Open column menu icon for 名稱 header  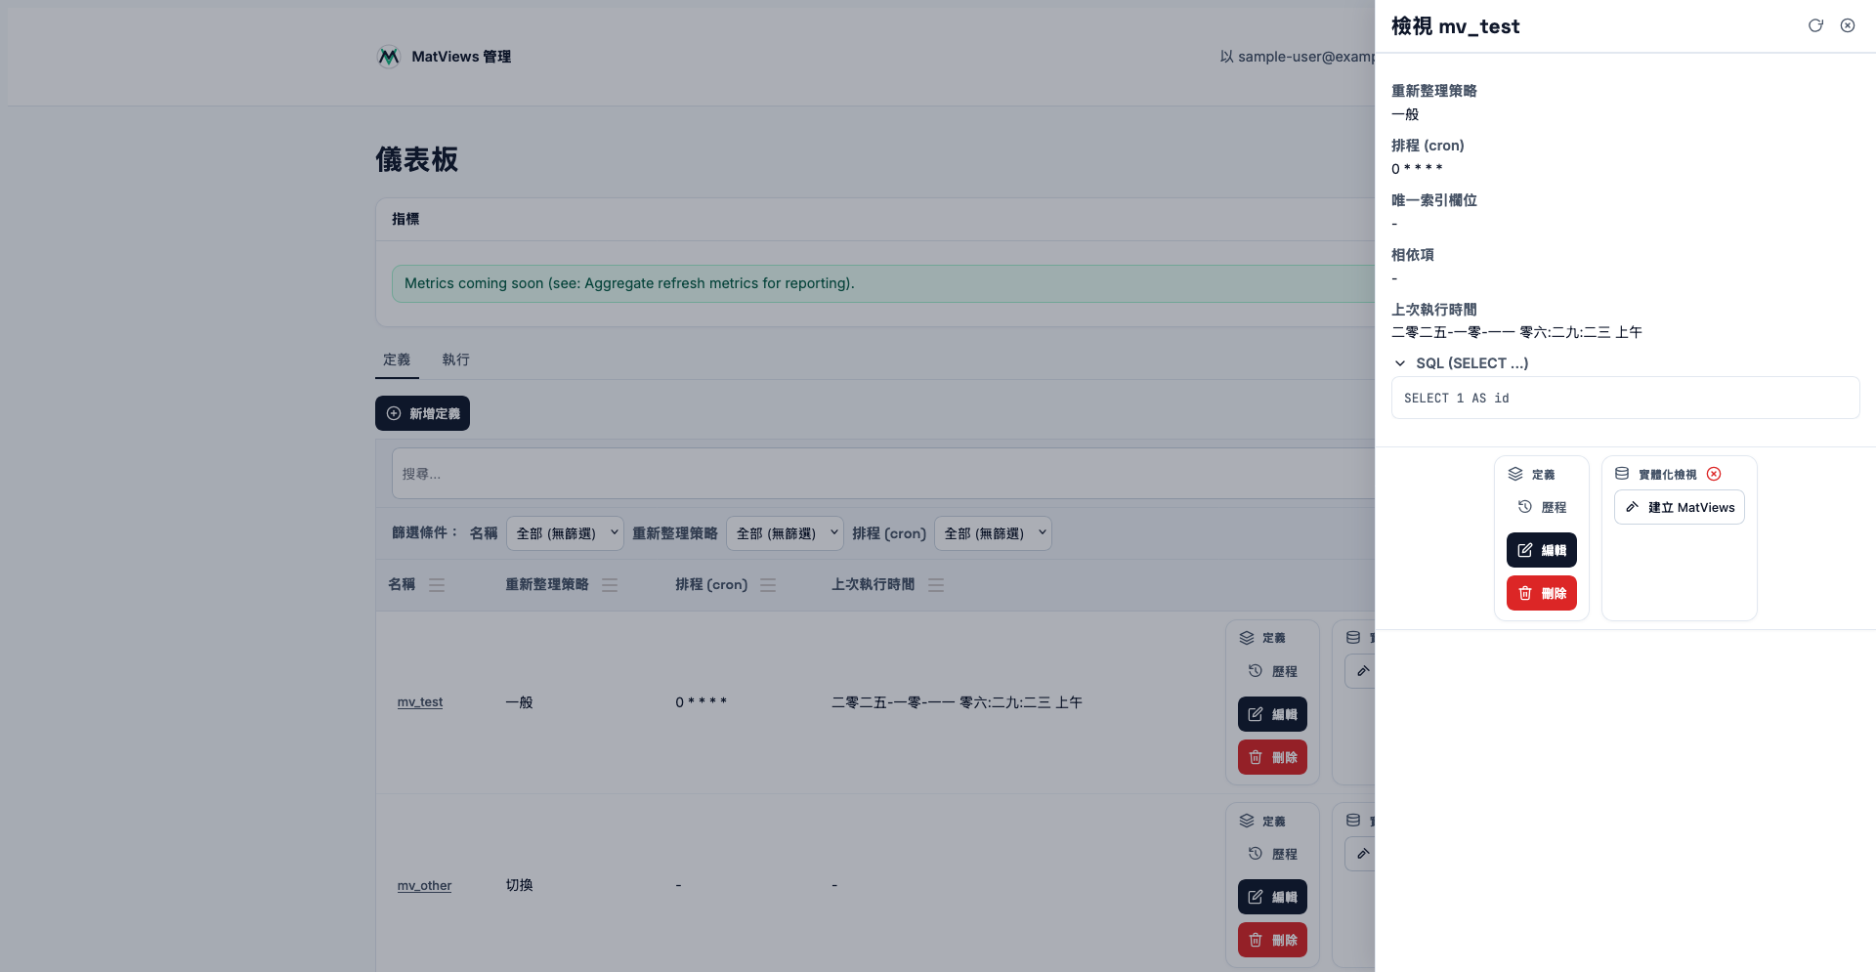[x=437, y=585]
